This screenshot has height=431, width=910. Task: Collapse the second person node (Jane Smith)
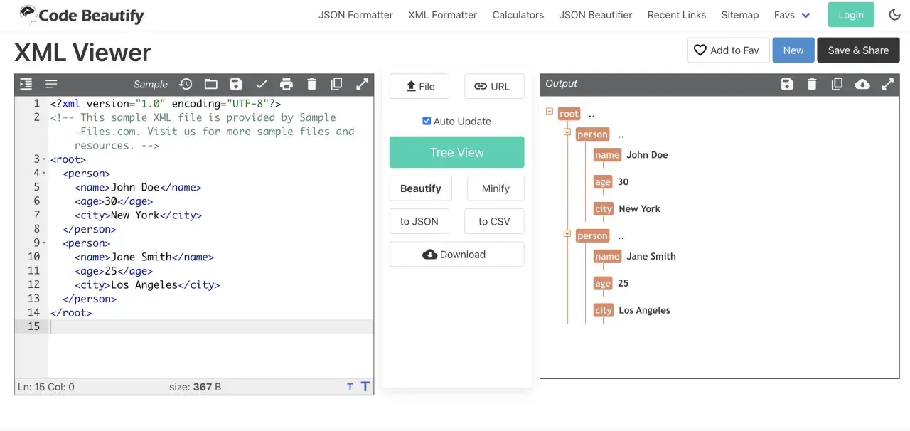point(567,233)
